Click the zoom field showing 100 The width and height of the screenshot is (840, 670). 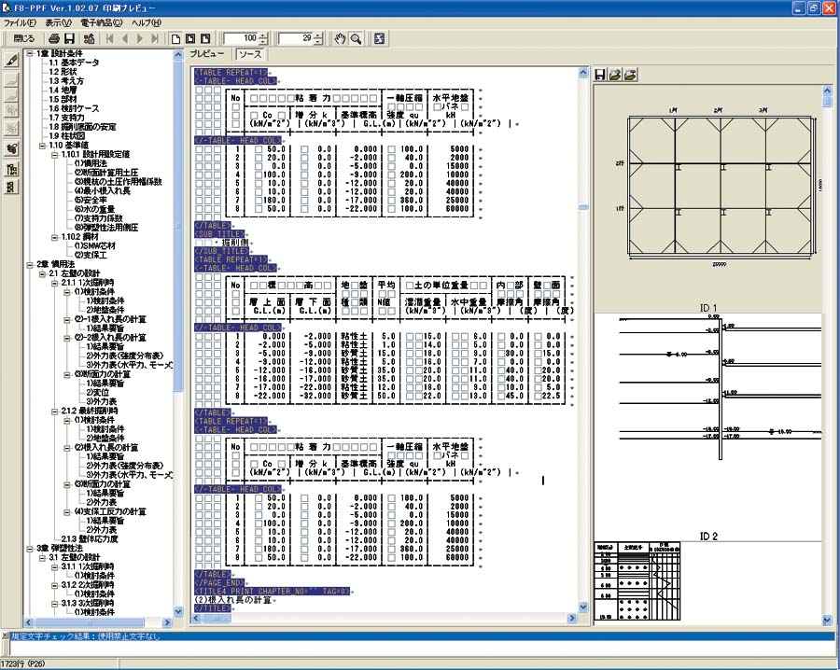pyautogui.click(x=241, y=38)
